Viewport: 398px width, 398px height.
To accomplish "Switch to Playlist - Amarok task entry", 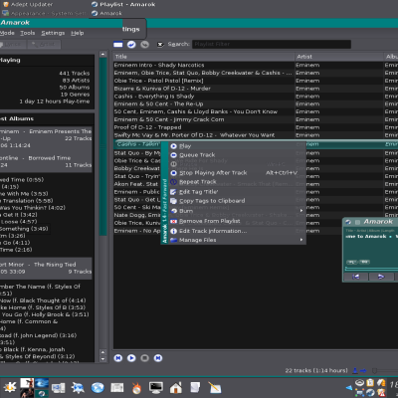I will pos(123,4).
